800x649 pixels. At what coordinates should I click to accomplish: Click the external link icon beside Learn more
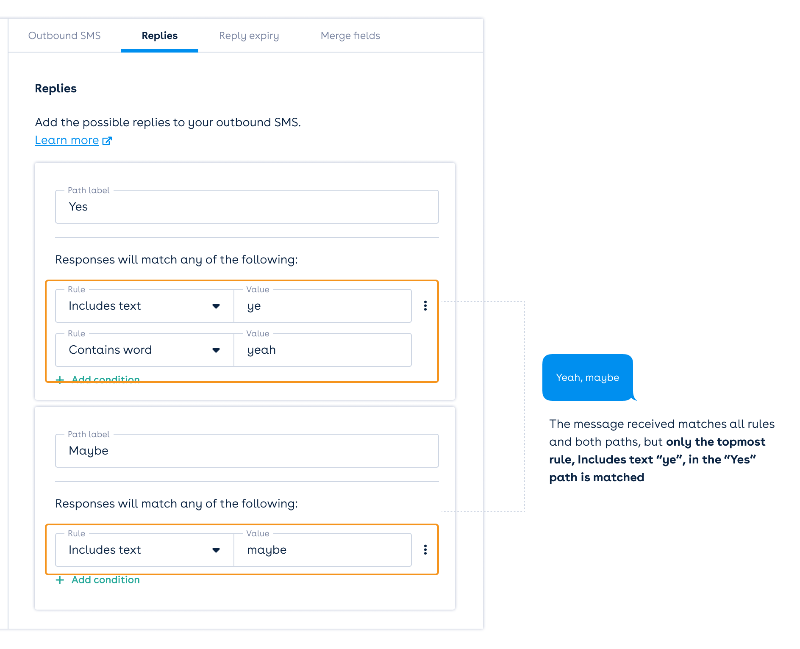pos(107,141)
